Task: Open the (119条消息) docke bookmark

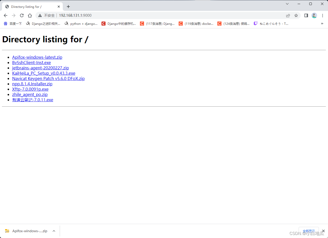Action: (196, 24)
